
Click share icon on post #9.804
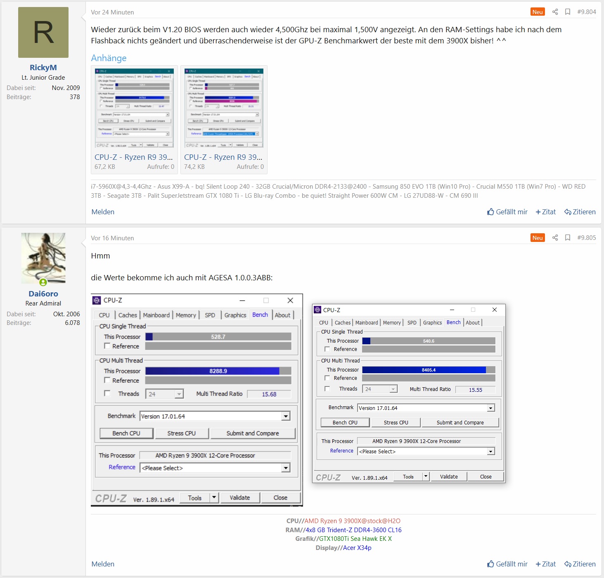coord(555,12)
